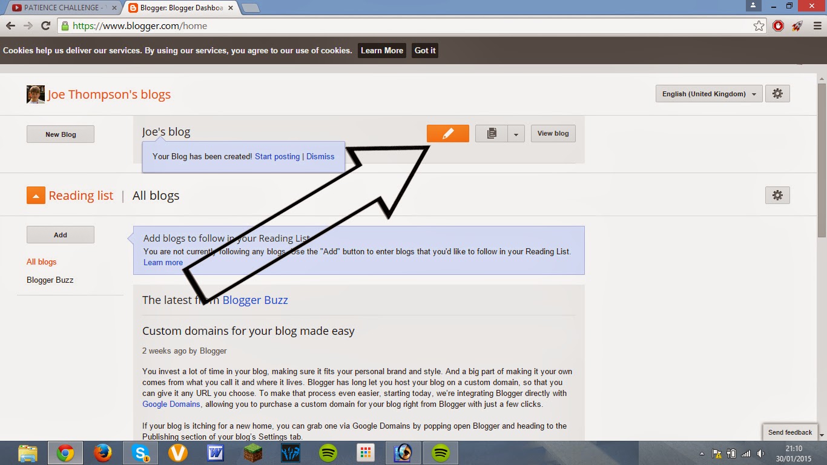This screenshot has height=465, width=827.
Task: Click the browser Forward arrow
Action: pyautogui.click(x=28, y=26)
